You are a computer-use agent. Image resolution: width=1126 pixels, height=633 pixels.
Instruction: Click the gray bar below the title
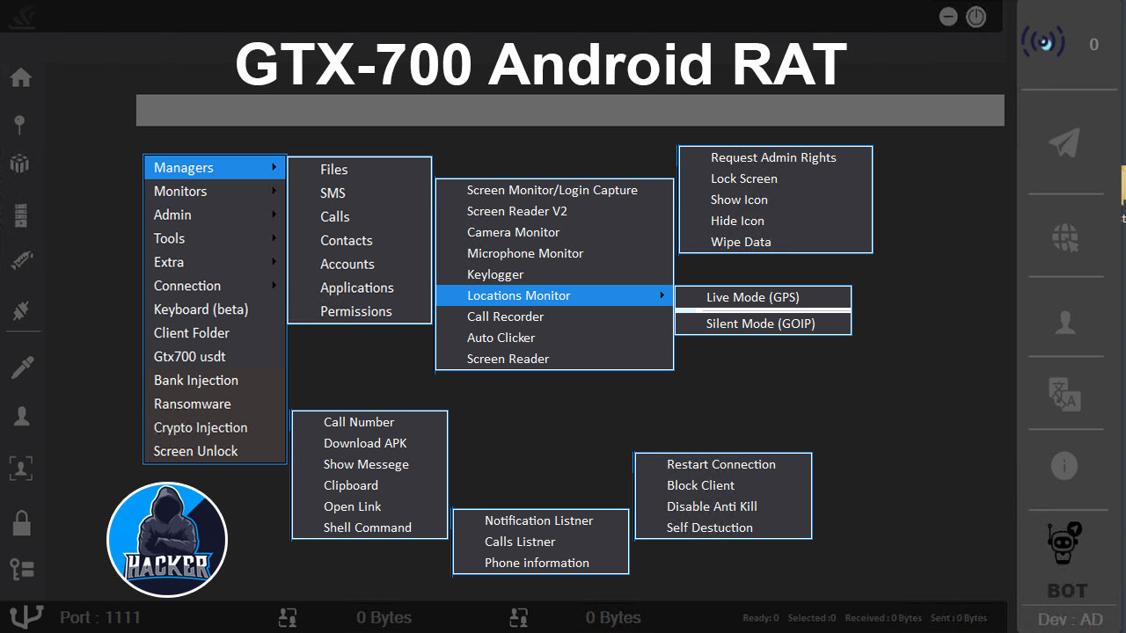pos(569,111)
